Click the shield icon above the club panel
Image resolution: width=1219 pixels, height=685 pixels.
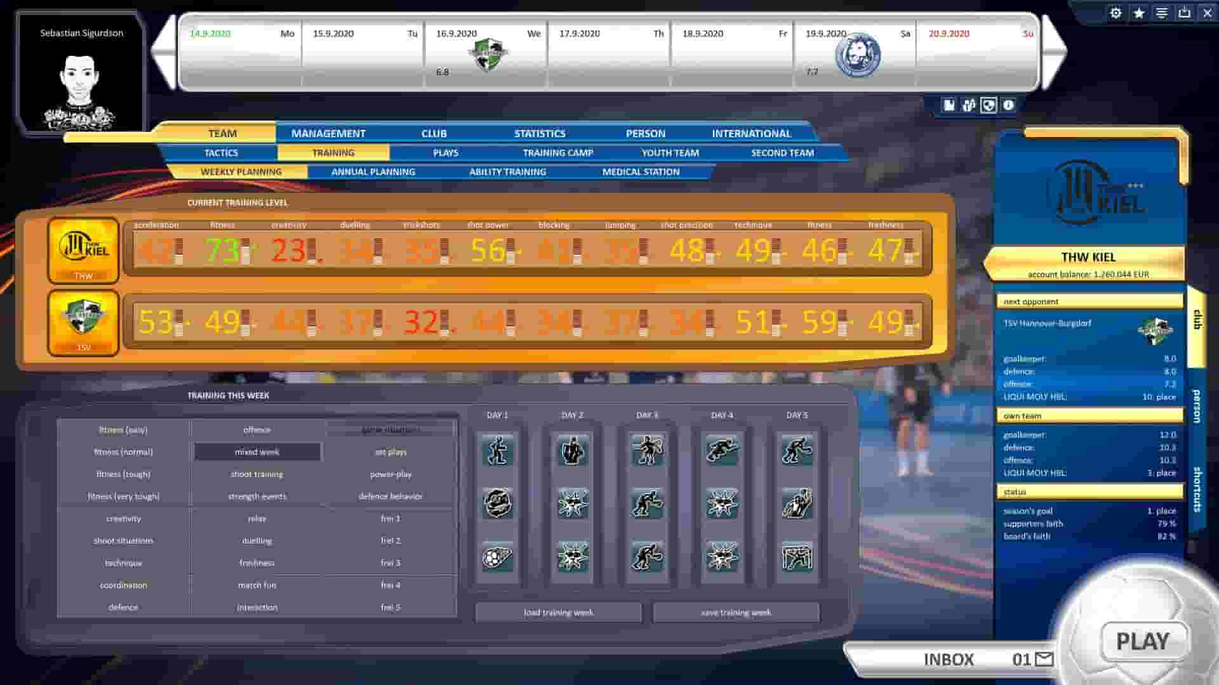click(989, 105)
